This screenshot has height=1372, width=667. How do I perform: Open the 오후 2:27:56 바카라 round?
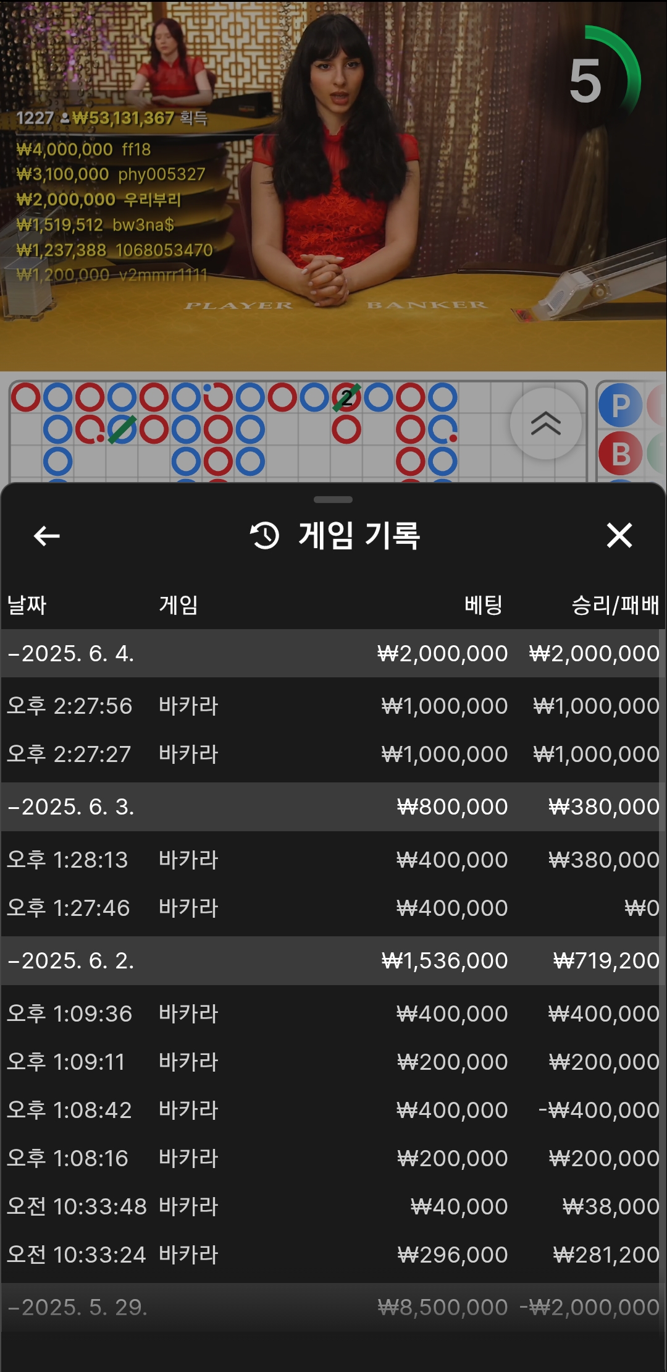(x=333, y=706)
